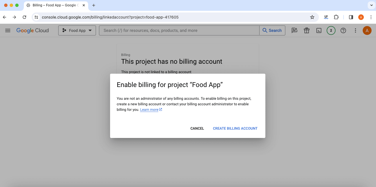Viewport: 376px width, 187px height.
Task: Open the more options three-dot menu
Action: [x=355, y=30]
